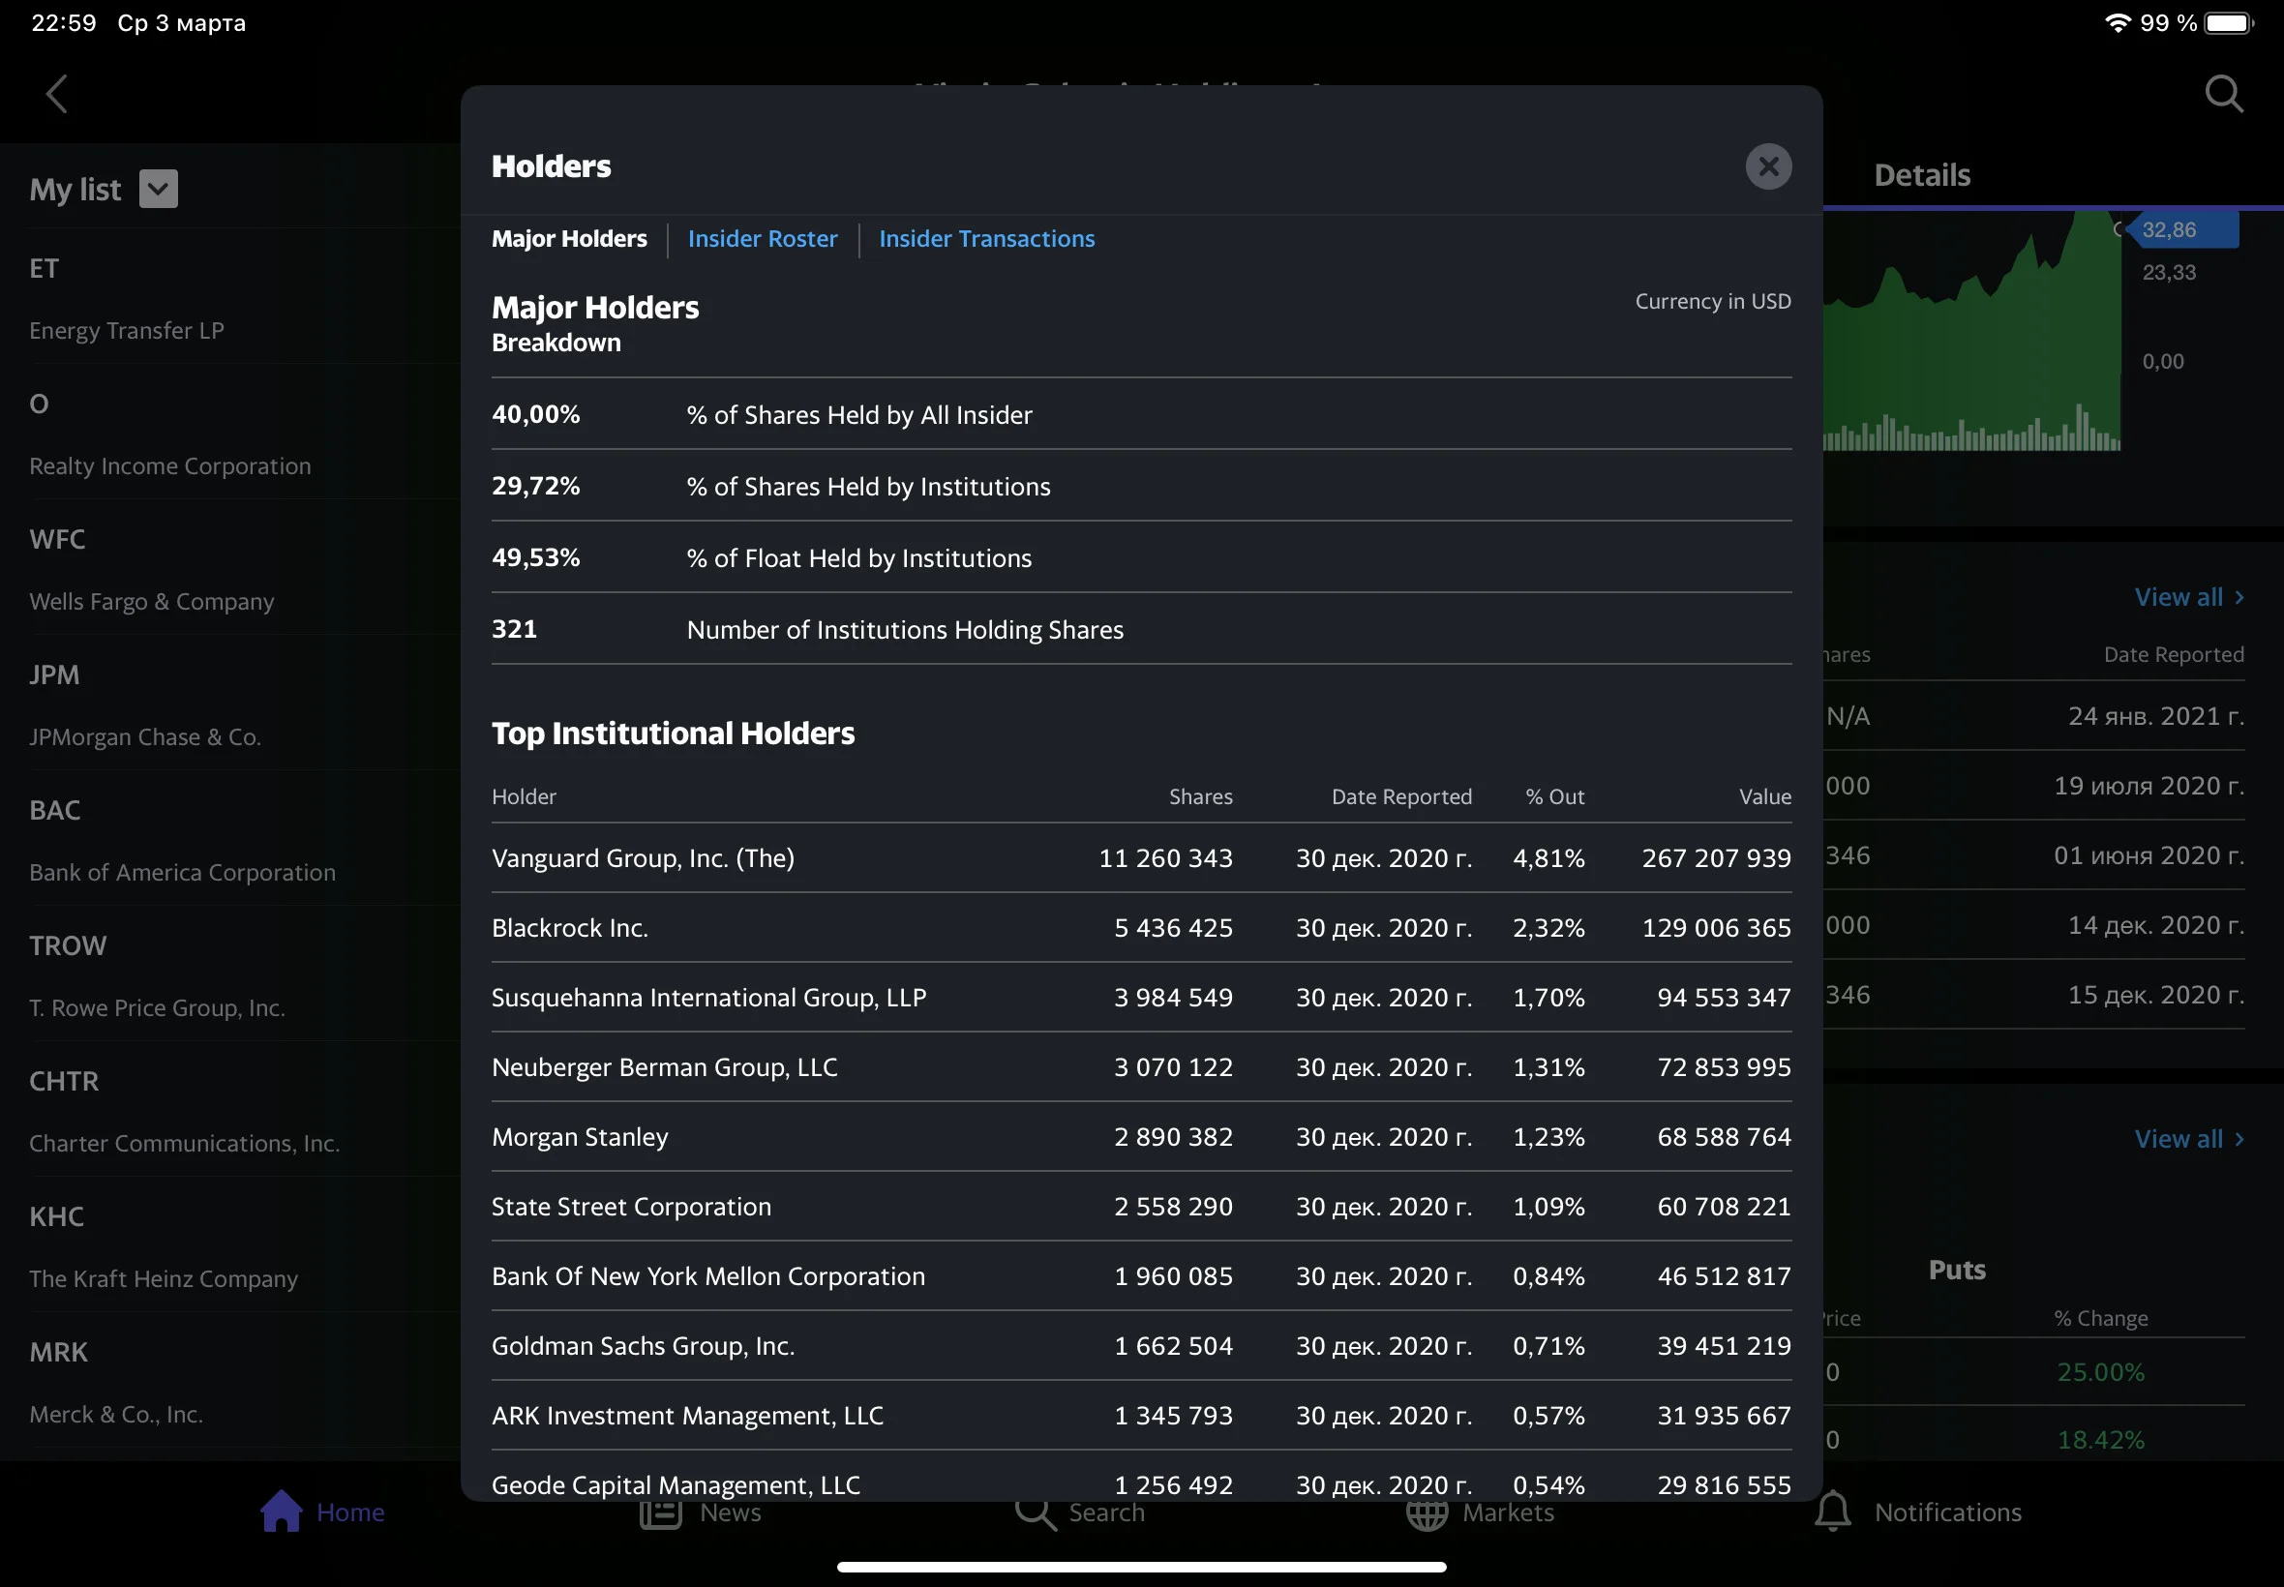Select the Blackrock Inc. holder row
This screenshot has height=1587, width=2284.
[x=1140, y=927]
